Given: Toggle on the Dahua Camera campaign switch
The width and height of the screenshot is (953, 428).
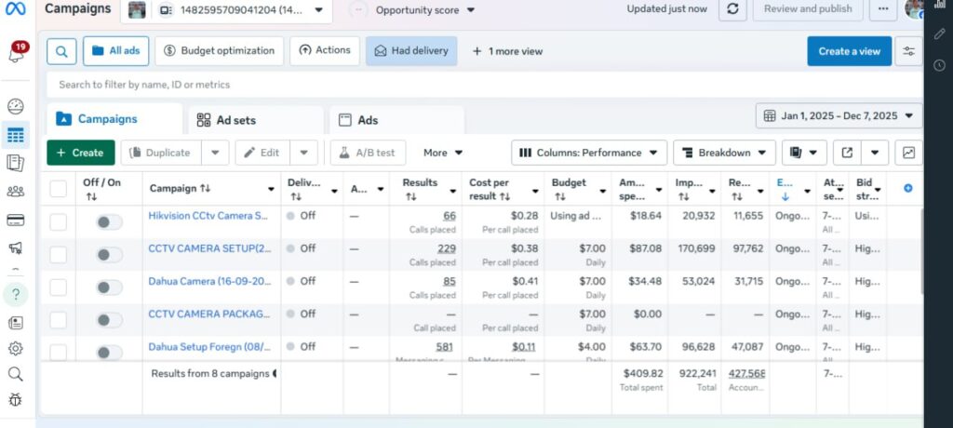Looking at the screenshot, I should [109, 287].
